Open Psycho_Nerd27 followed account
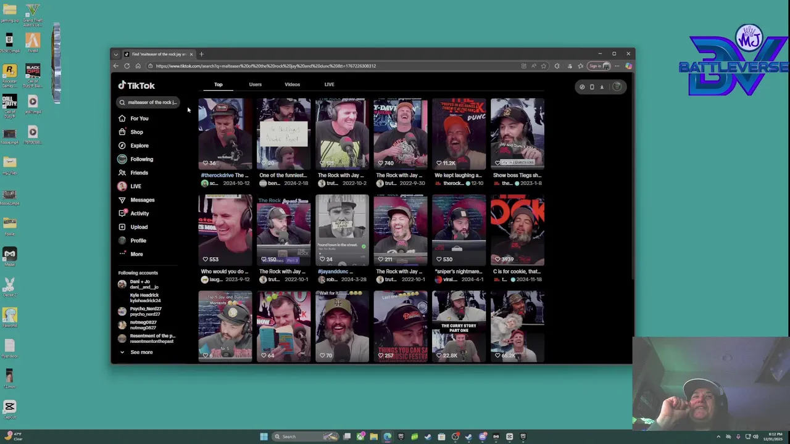 click(x=144, y=311)
